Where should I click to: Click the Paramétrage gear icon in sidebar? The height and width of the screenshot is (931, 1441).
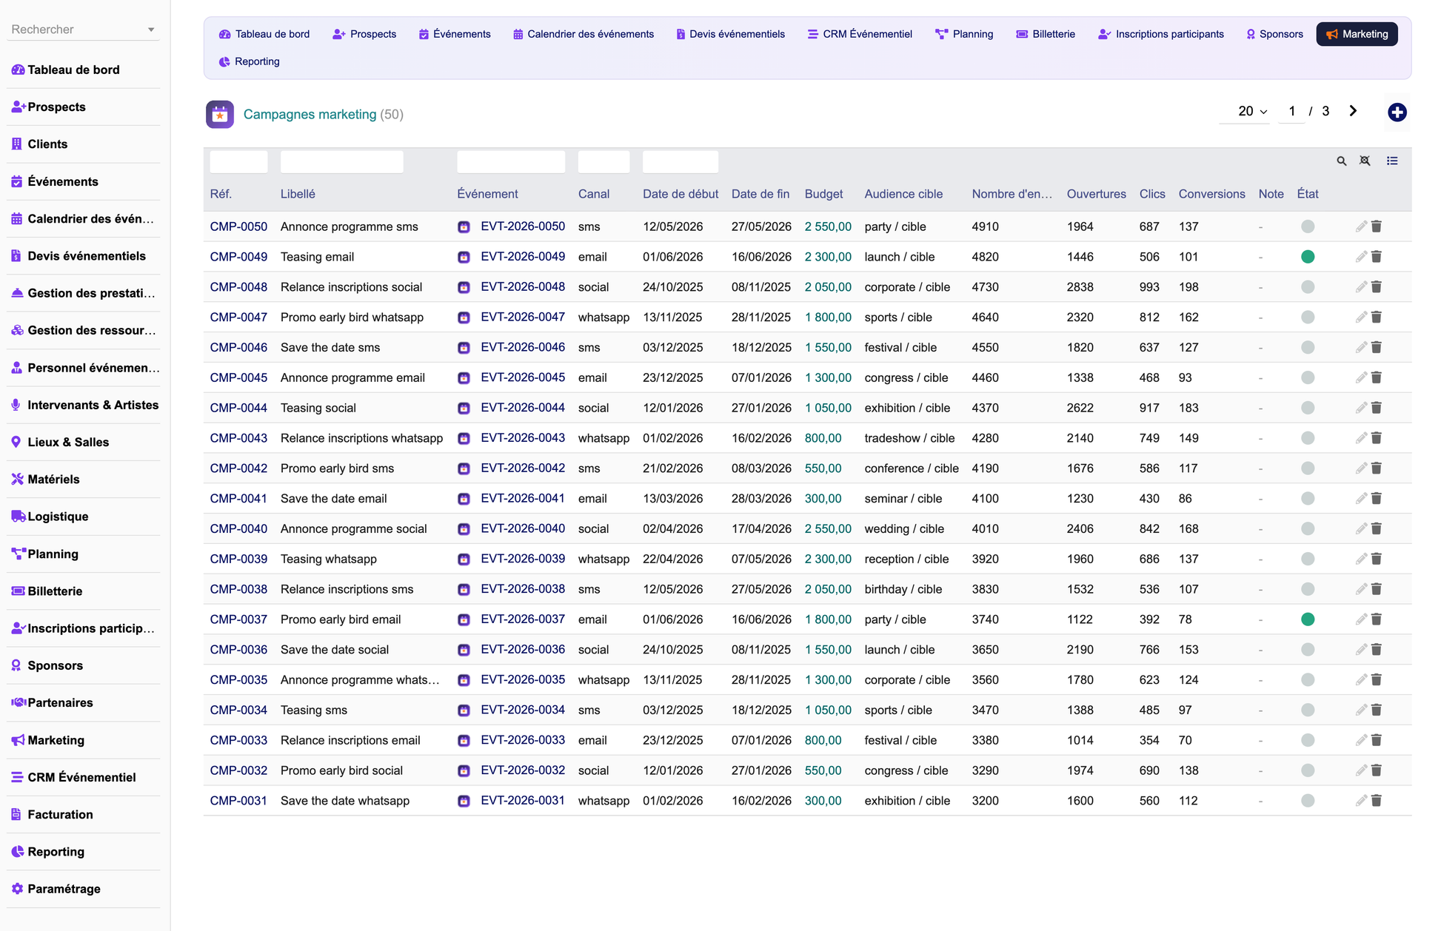18,889
